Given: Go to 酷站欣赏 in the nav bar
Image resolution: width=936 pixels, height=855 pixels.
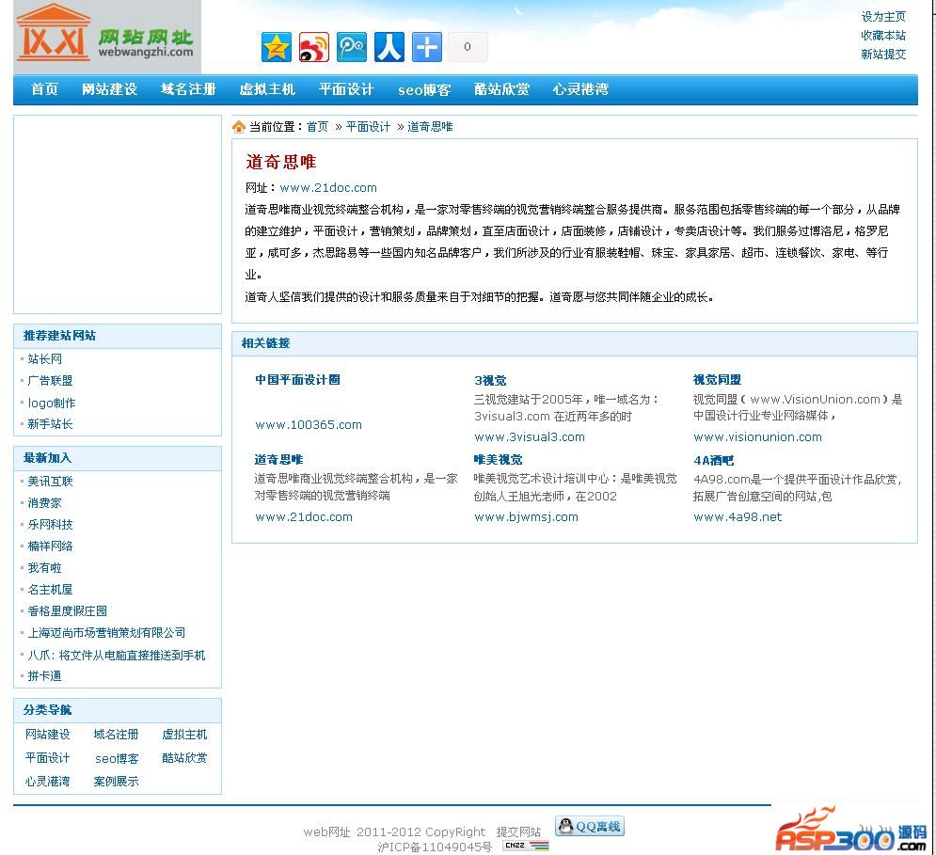Looking at the screenshot, I should pos(502,89).
